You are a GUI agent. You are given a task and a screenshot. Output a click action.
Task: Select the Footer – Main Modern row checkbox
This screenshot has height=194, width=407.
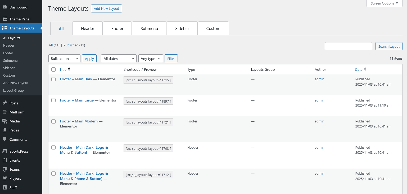53,121
